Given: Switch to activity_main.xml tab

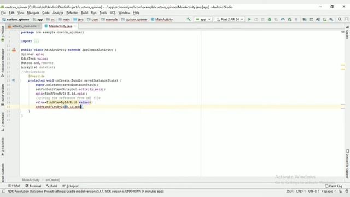Looking at the screenshot, I should tap(24, 26).
